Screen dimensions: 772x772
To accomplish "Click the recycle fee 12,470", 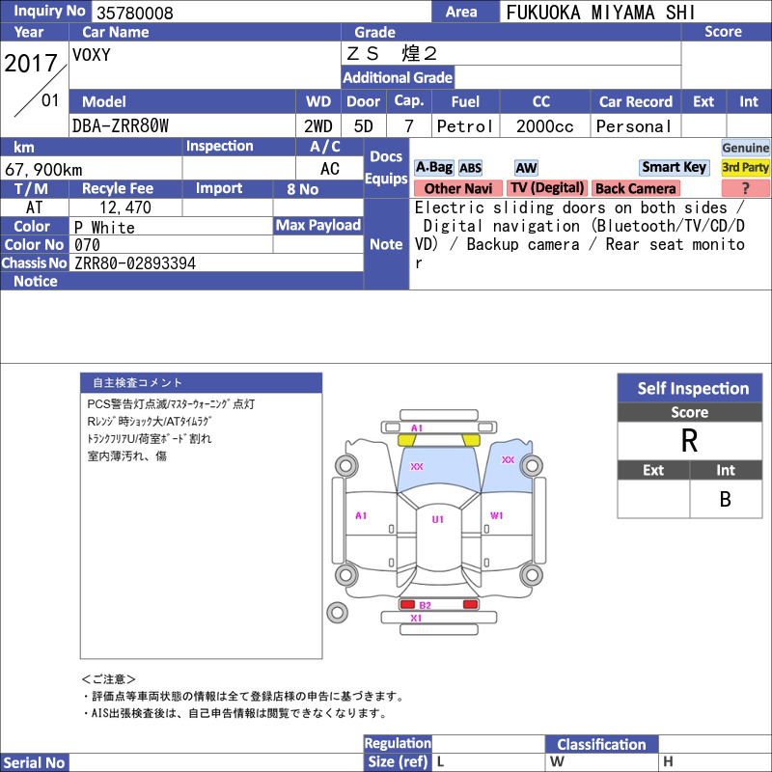I will coord(125,207).
